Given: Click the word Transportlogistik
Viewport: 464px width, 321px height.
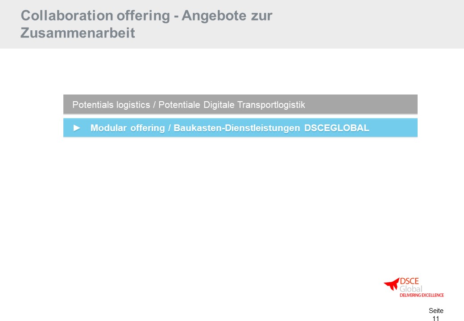Looking at the screenshot, I should pos(271,105).
